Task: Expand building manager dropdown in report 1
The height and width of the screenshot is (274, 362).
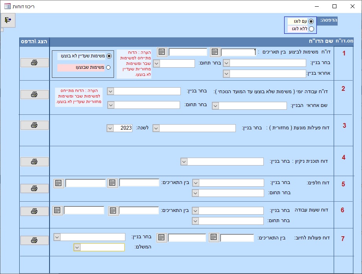Action: pos(226,74)
